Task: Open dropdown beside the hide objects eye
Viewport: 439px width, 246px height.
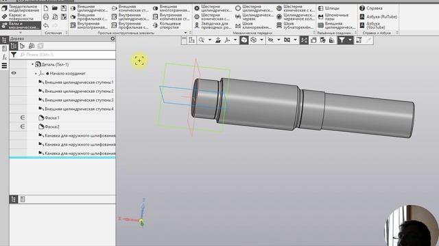Action: click(x=278, y=40)
